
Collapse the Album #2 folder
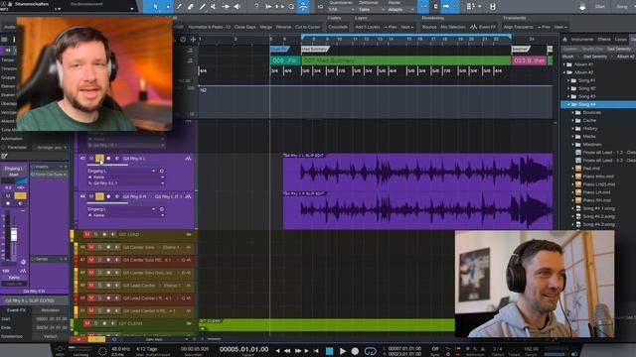tap(564, 72)
